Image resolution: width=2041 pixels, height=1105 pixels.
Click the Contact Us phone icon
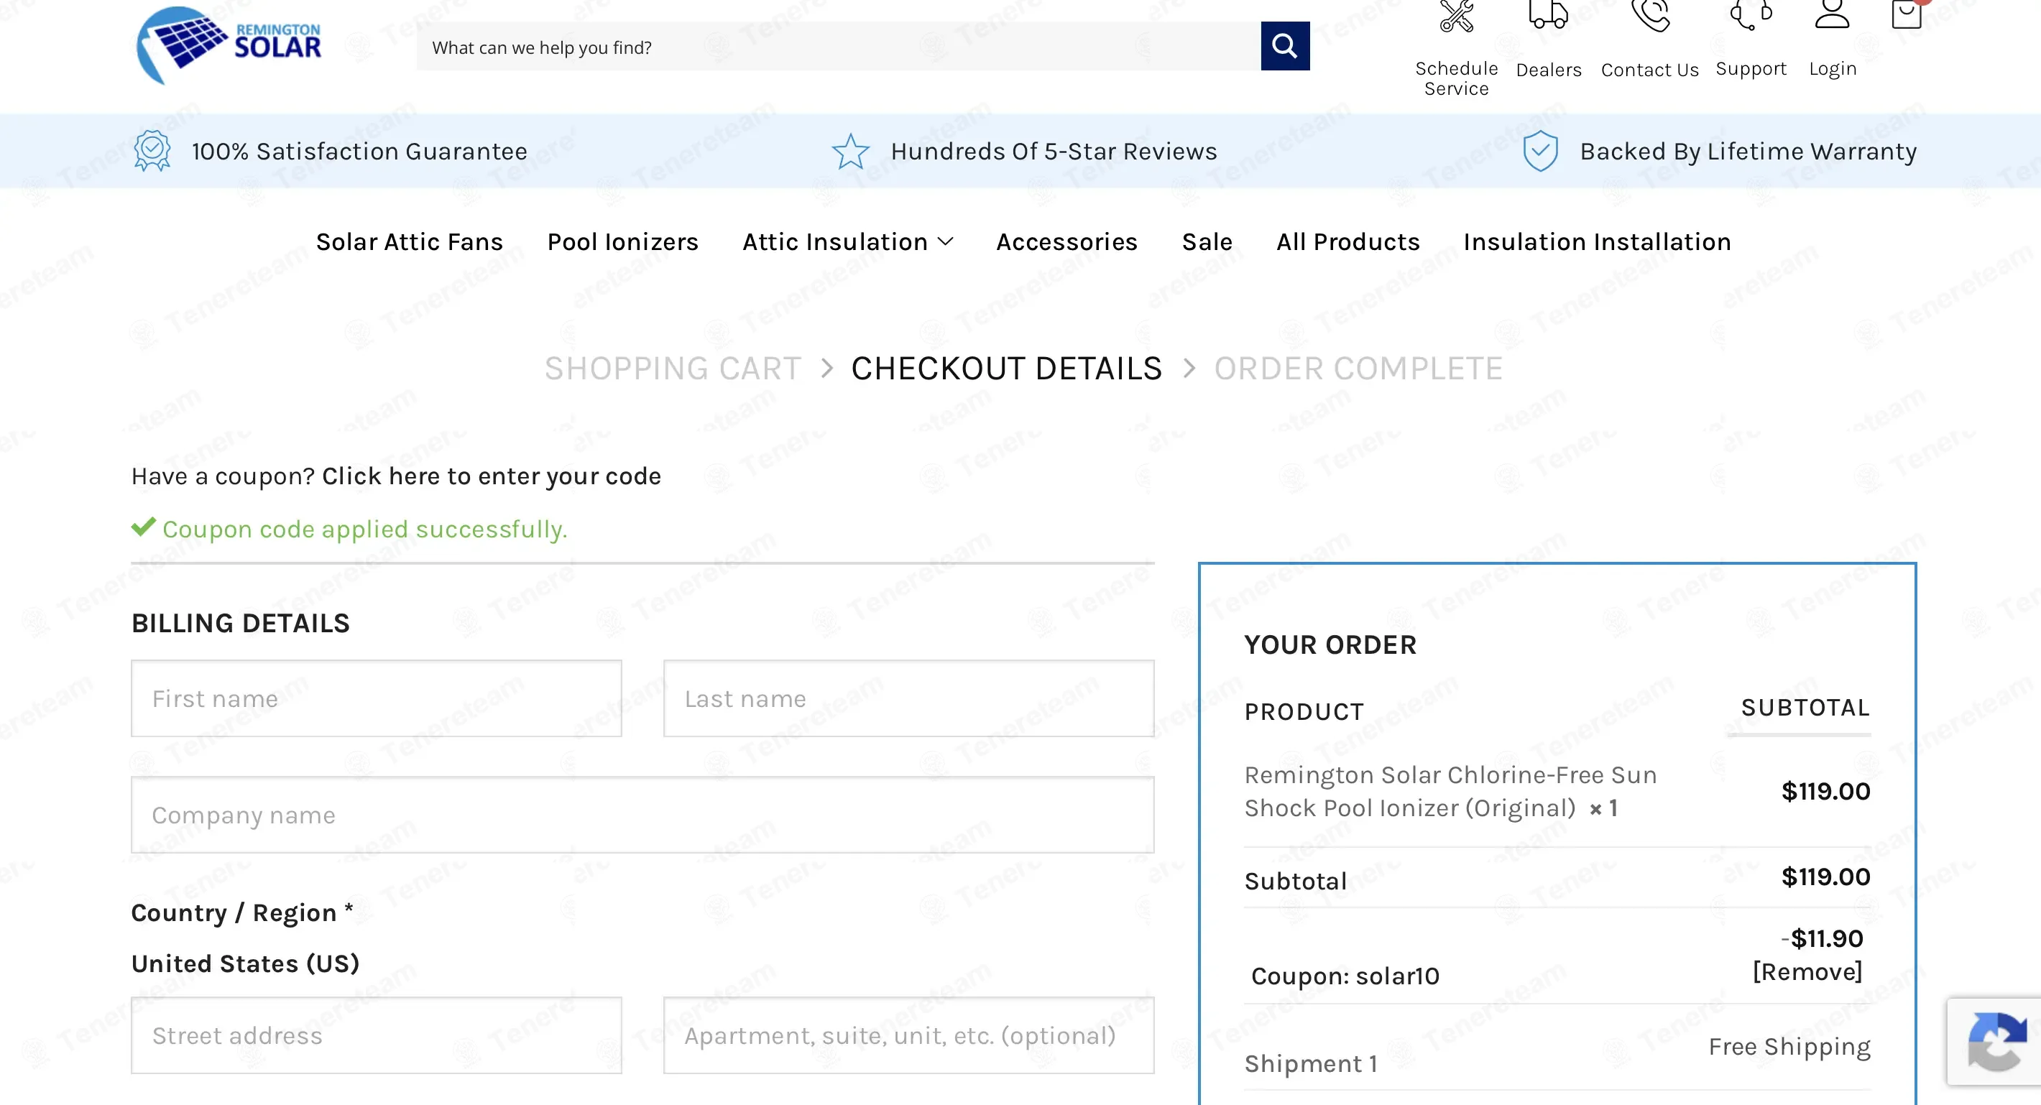1650,16
